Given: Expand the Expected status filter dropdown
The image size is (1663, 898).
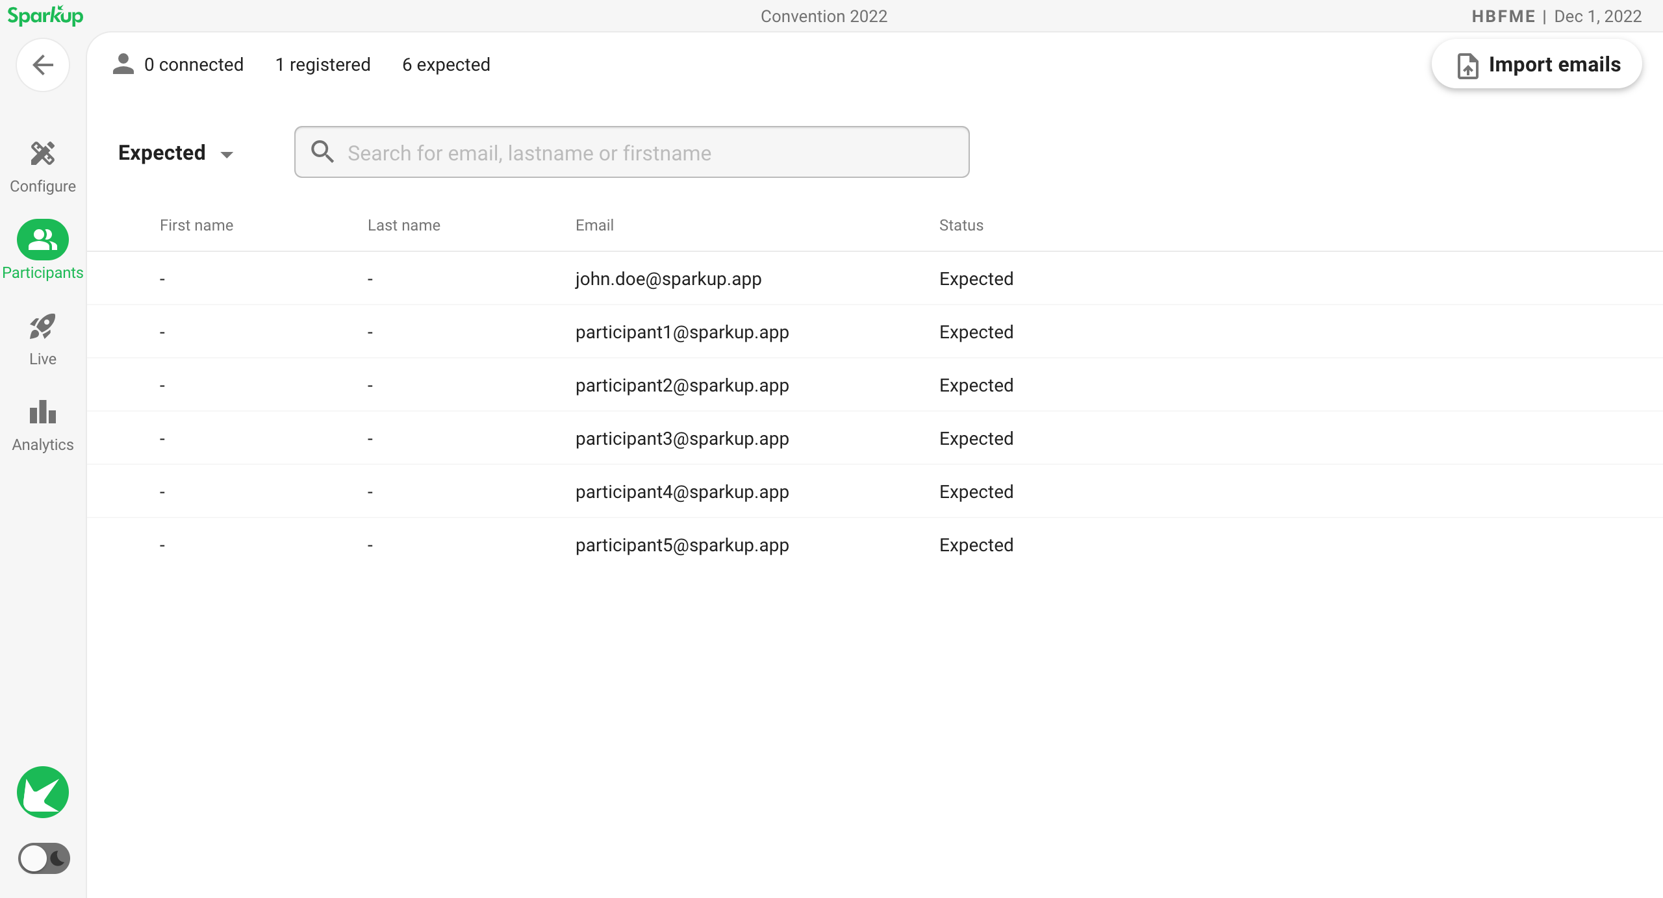Looking at the screenshot, I should tap(175, 153).
